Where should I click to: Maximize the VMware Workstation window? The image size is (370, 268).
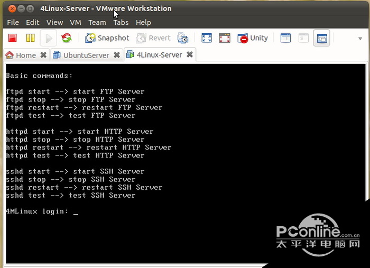tap(30, 9)
